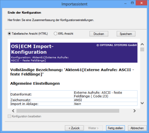Click the up arrow of vertical scrollbar
This screenshot has height=133, width=149.
point(142,44)
